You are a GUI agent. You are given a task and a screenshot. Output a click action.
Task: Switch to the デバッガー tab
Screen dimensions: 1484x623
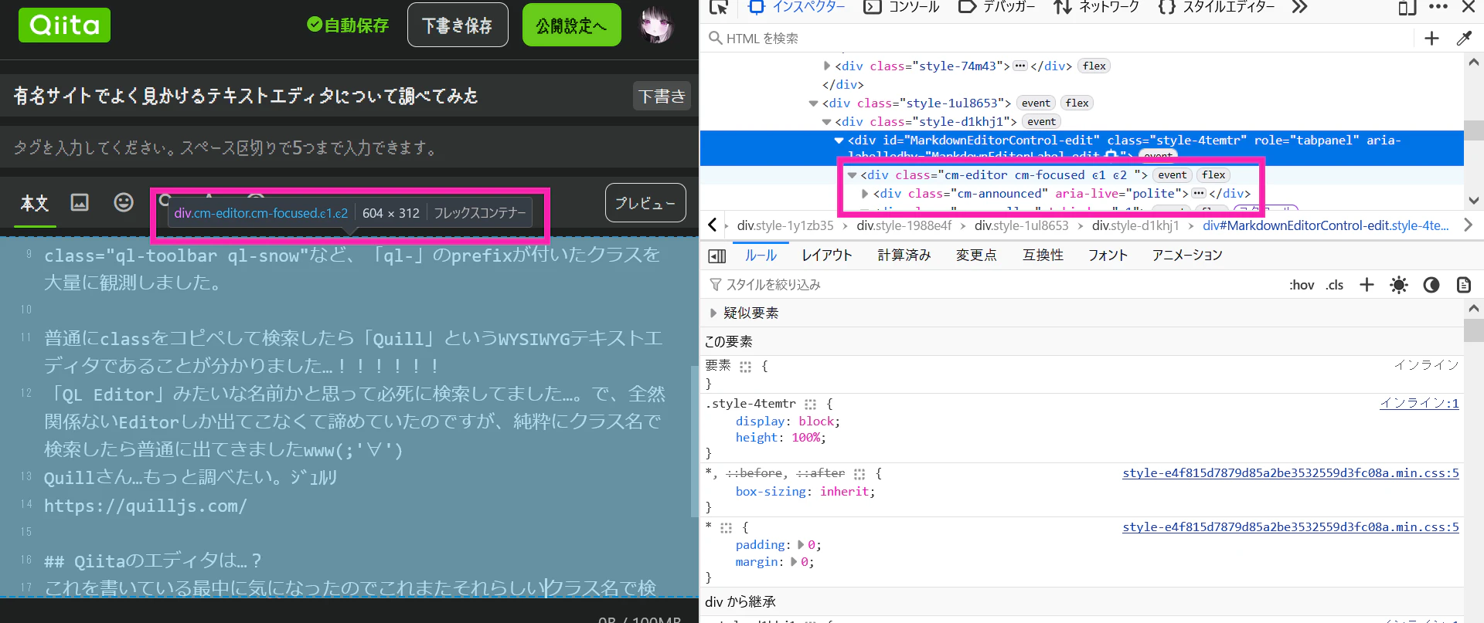[x=996, y=7]
